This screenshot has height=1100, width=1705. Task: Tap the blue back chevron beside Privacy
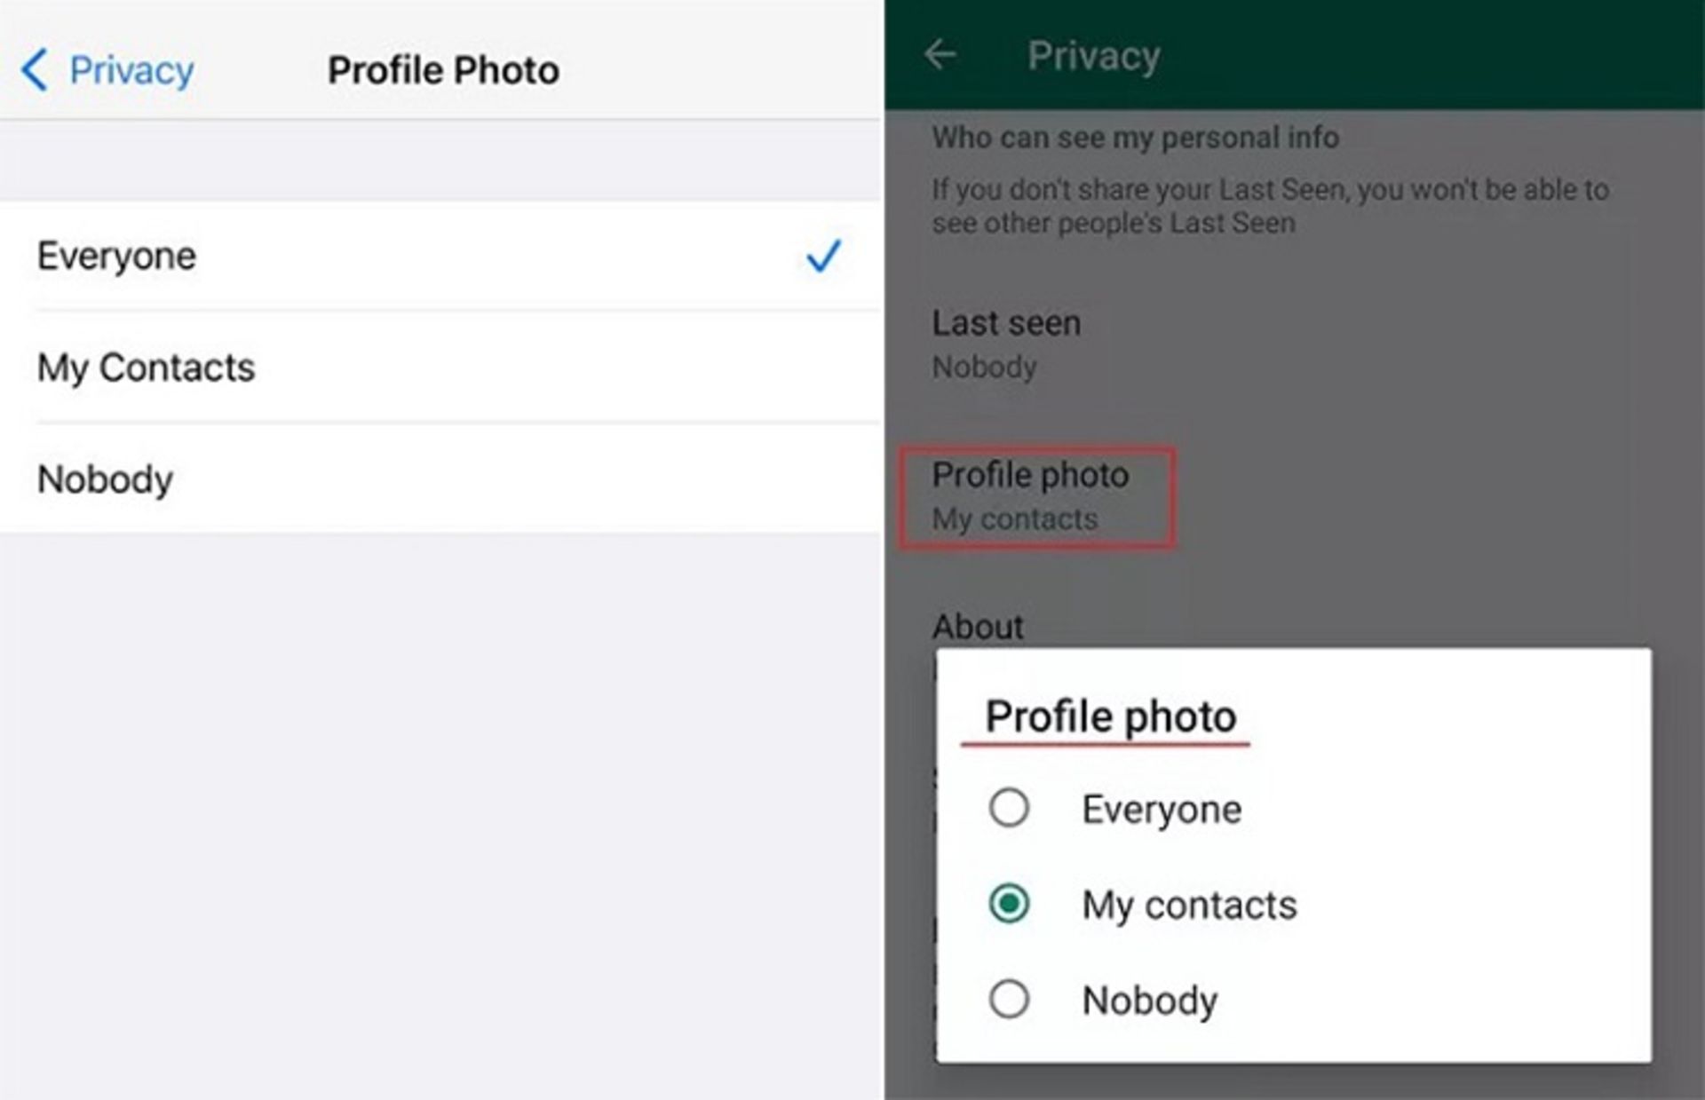click(x=34, y=69)
